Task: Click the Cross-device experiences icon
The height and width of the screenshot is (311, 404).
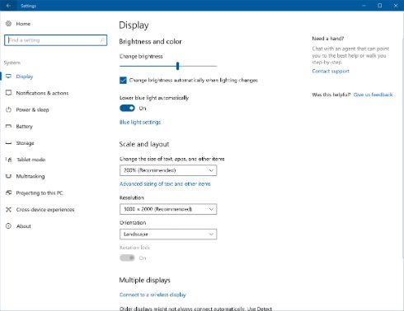Action: (8, 210)
